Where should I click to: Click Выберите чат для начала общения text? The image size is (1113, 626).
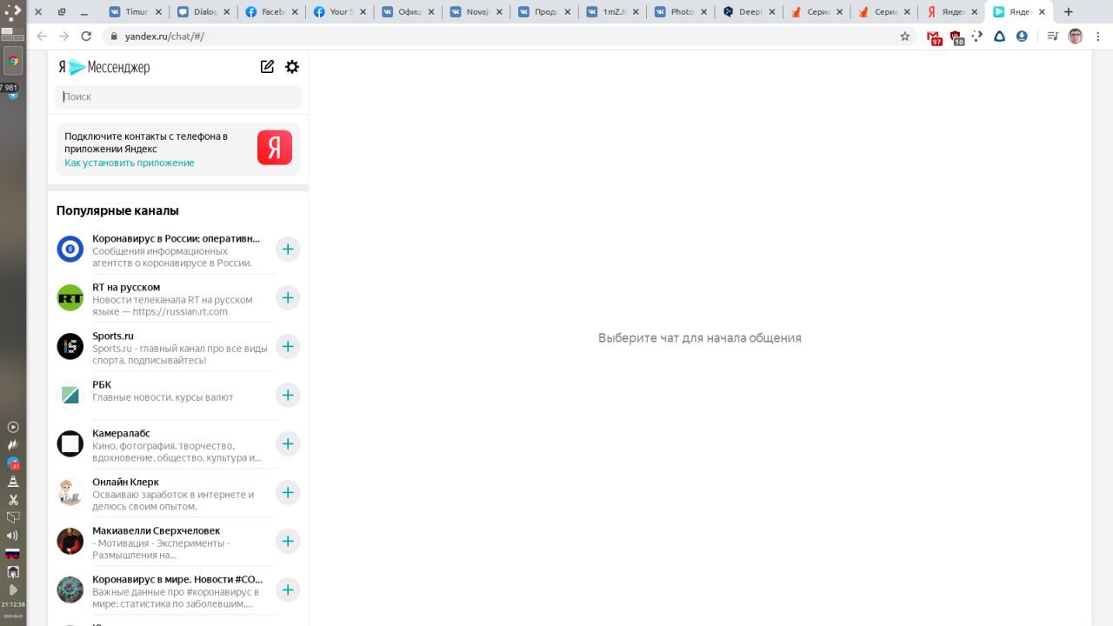700,337
